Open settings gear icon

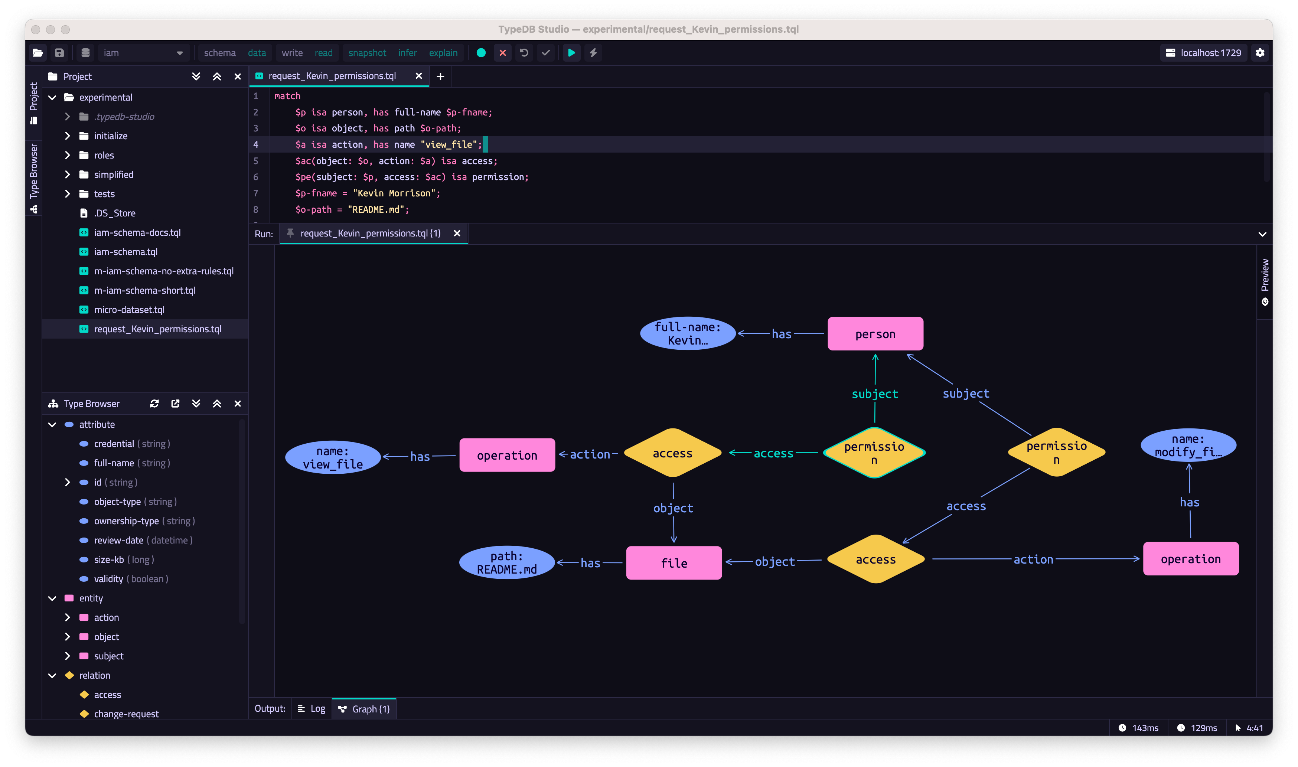coord(1260,53)
